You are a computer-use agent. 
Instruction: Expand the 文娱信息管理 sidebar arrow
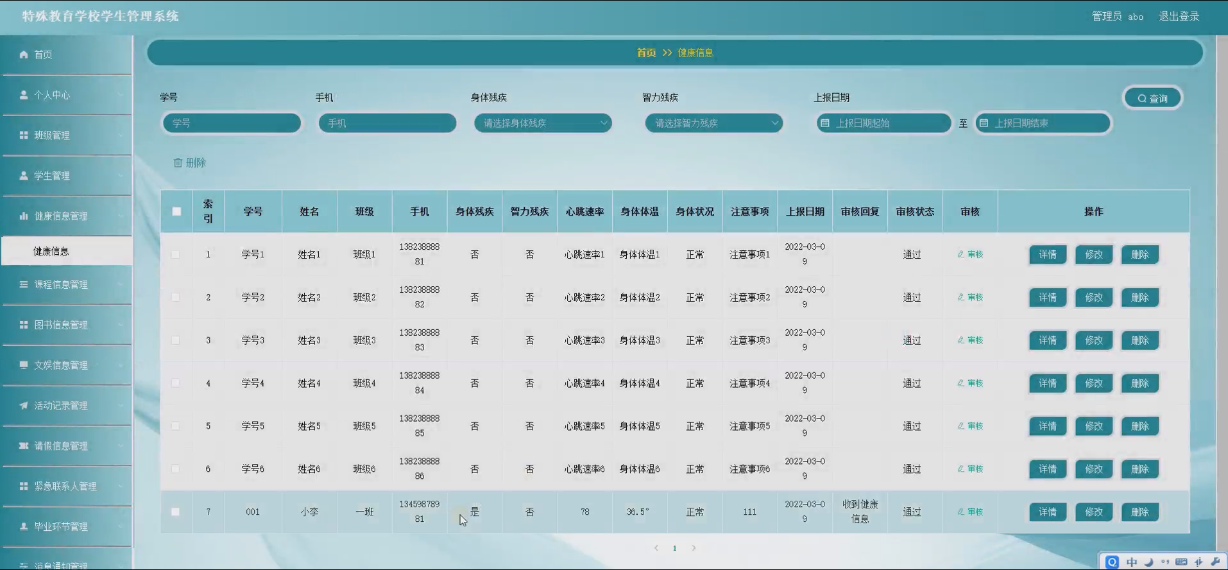(x=121, y=365)
